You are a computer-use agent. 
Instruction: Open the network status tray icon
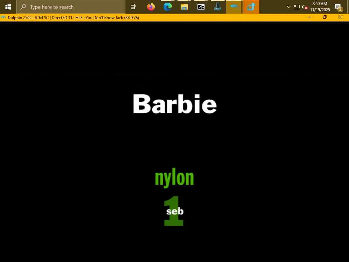[x=297, y=7]
